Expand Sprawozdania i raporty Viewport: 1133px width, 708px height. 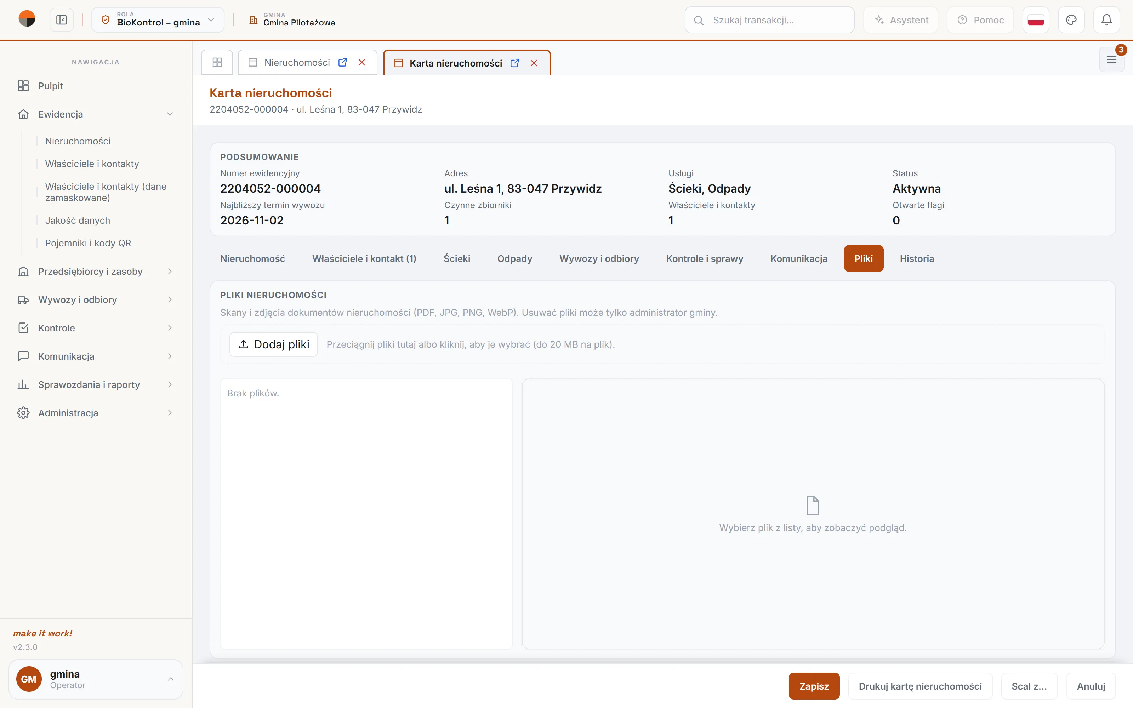pos(96,384)
